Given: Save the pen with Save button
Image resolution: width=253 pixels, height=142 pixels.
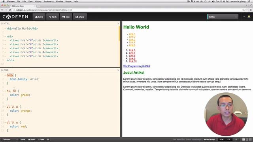Looking at the screenshot, I should 39,17.
